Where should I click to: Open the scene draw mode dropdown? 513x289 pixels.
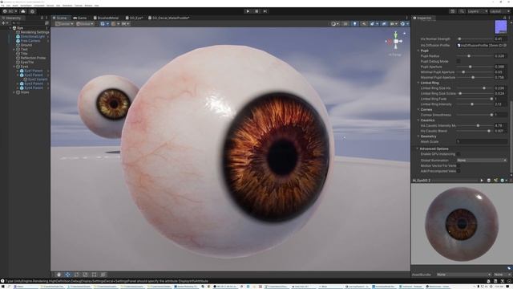[334, 24]
